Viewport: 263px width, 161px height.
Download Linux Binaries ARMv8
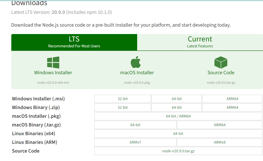coord(220,142)
